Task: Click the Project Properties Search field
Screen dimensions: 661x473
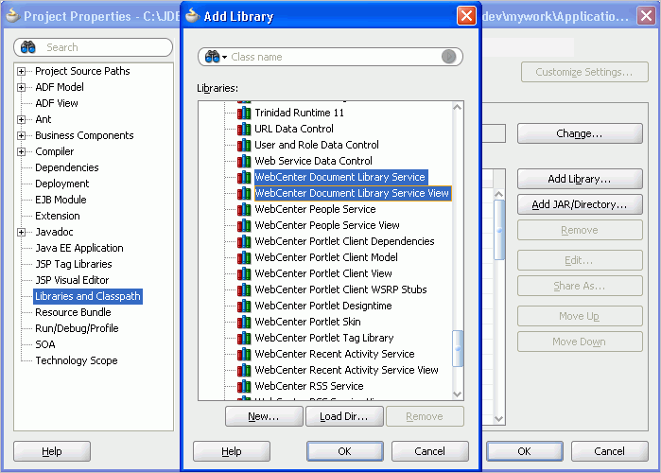Action: 94,47
